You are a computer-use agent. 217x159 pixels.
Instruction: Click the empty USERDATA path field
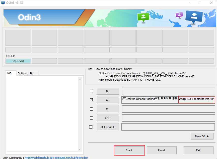click(x=168, y=127)
